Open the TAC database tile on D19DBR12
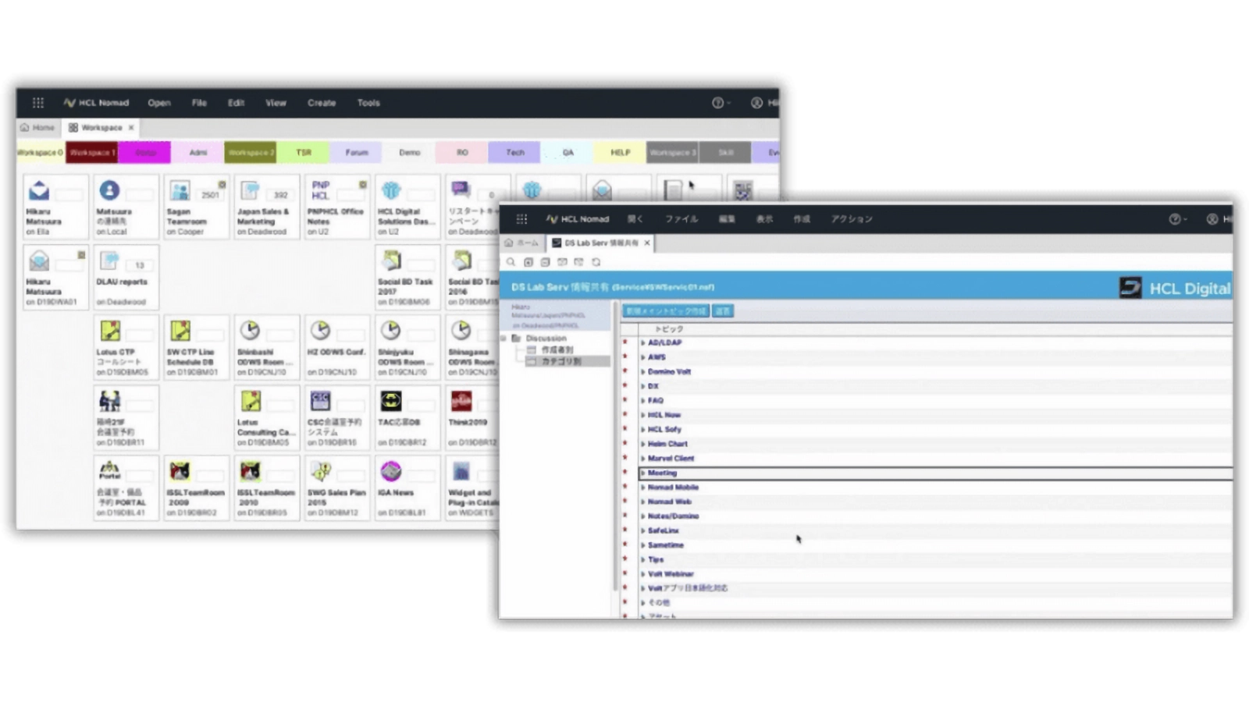Screen dimensions: 1249x702 click(407, 418)
